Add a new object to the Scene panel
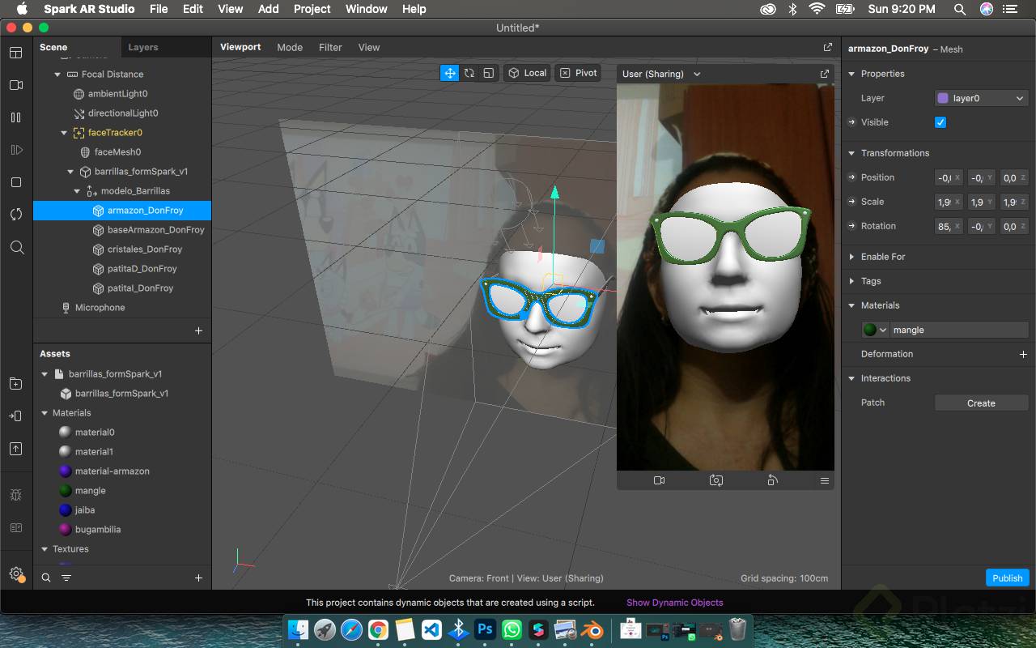Viewport: 1036px width, 648px height. click(x=198, y=330)
